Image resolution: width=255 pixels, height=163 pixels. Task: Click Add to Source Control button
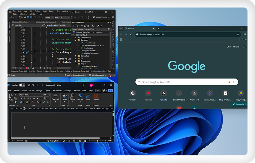pos(76,75)
